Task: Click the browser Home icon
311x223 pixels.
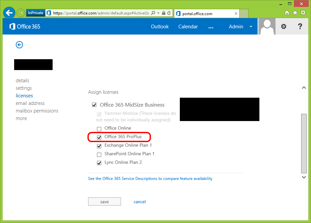Action: (287, 13)
